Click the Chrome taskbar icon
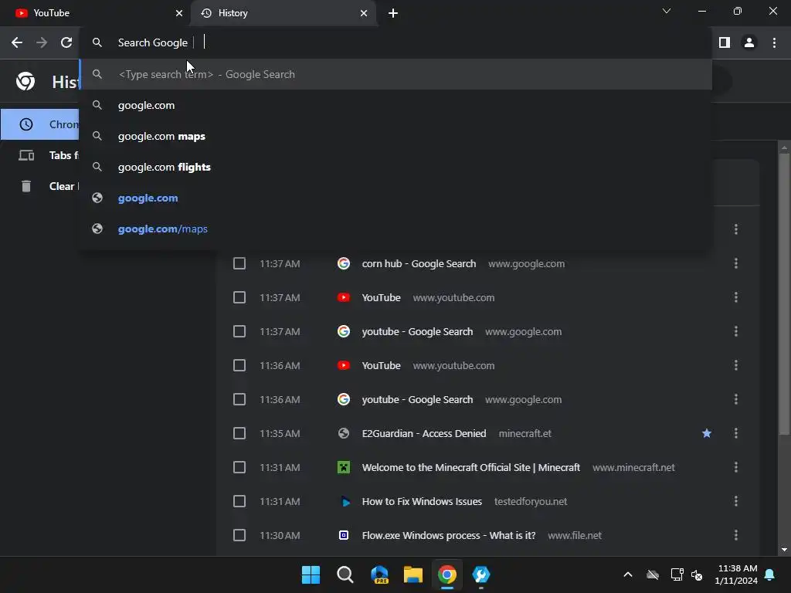This screenshot has height=593, width=791. [x=447, y=574]
